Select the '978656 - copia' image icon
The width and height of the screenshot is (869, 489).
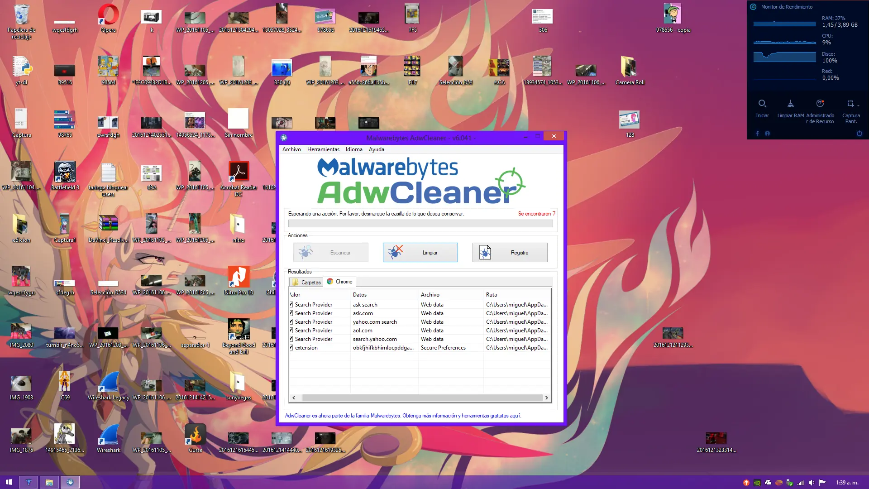[673, 18]
